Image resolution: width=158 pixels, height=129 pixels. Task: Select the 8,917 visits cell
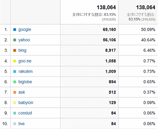[x=89, y=50]
